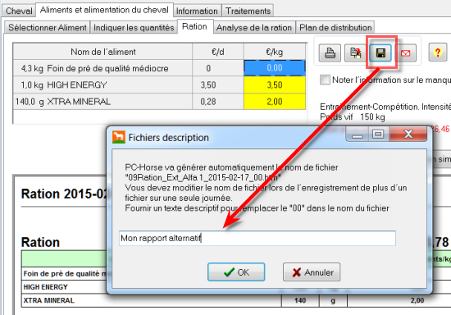Maximize the Fichiers description dialog
The image size is (451, 315).
[378, 134]
